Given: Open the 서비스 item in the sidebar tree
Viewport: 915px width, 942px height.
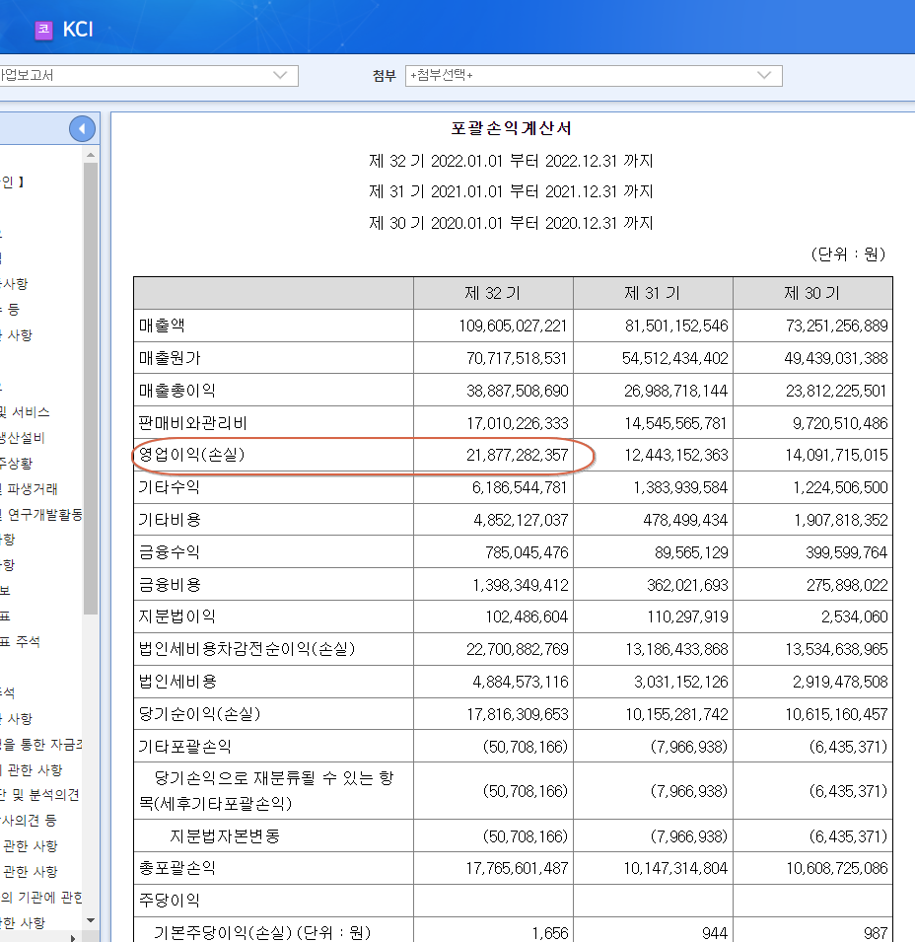Looking at the screenshot, I should [x=26, y=412].
